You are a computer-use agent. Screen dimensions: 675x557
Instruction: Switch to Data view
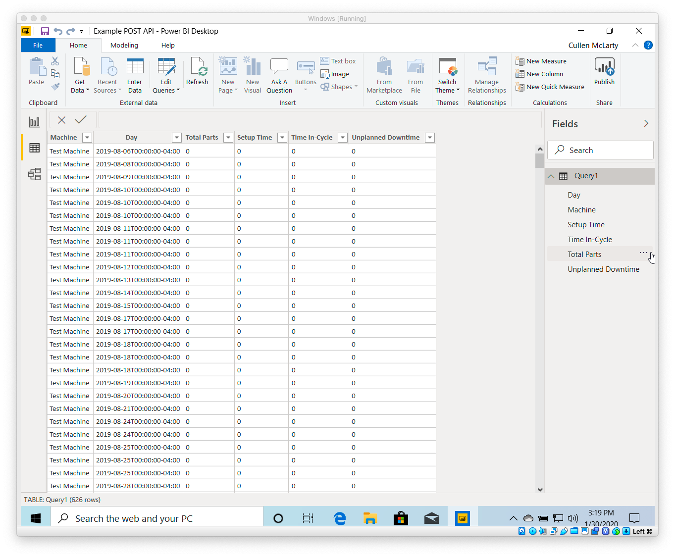(34, 148)
